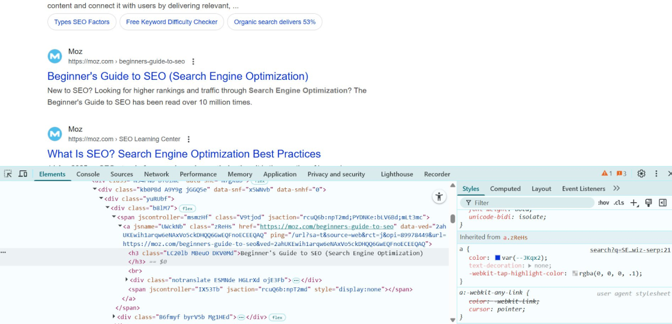Select the span IX53Tb DOM node
Viewport: 672px width, 324px height.
tap(270, 289)
